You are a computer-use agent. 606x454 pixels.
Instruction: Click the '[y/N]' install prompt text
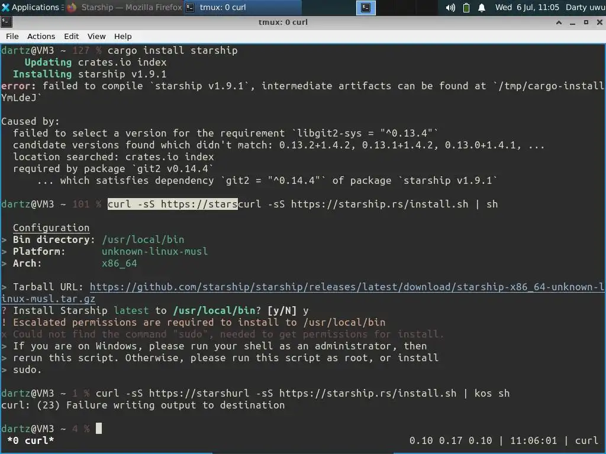pyautogui.click(x=282, y=310)
